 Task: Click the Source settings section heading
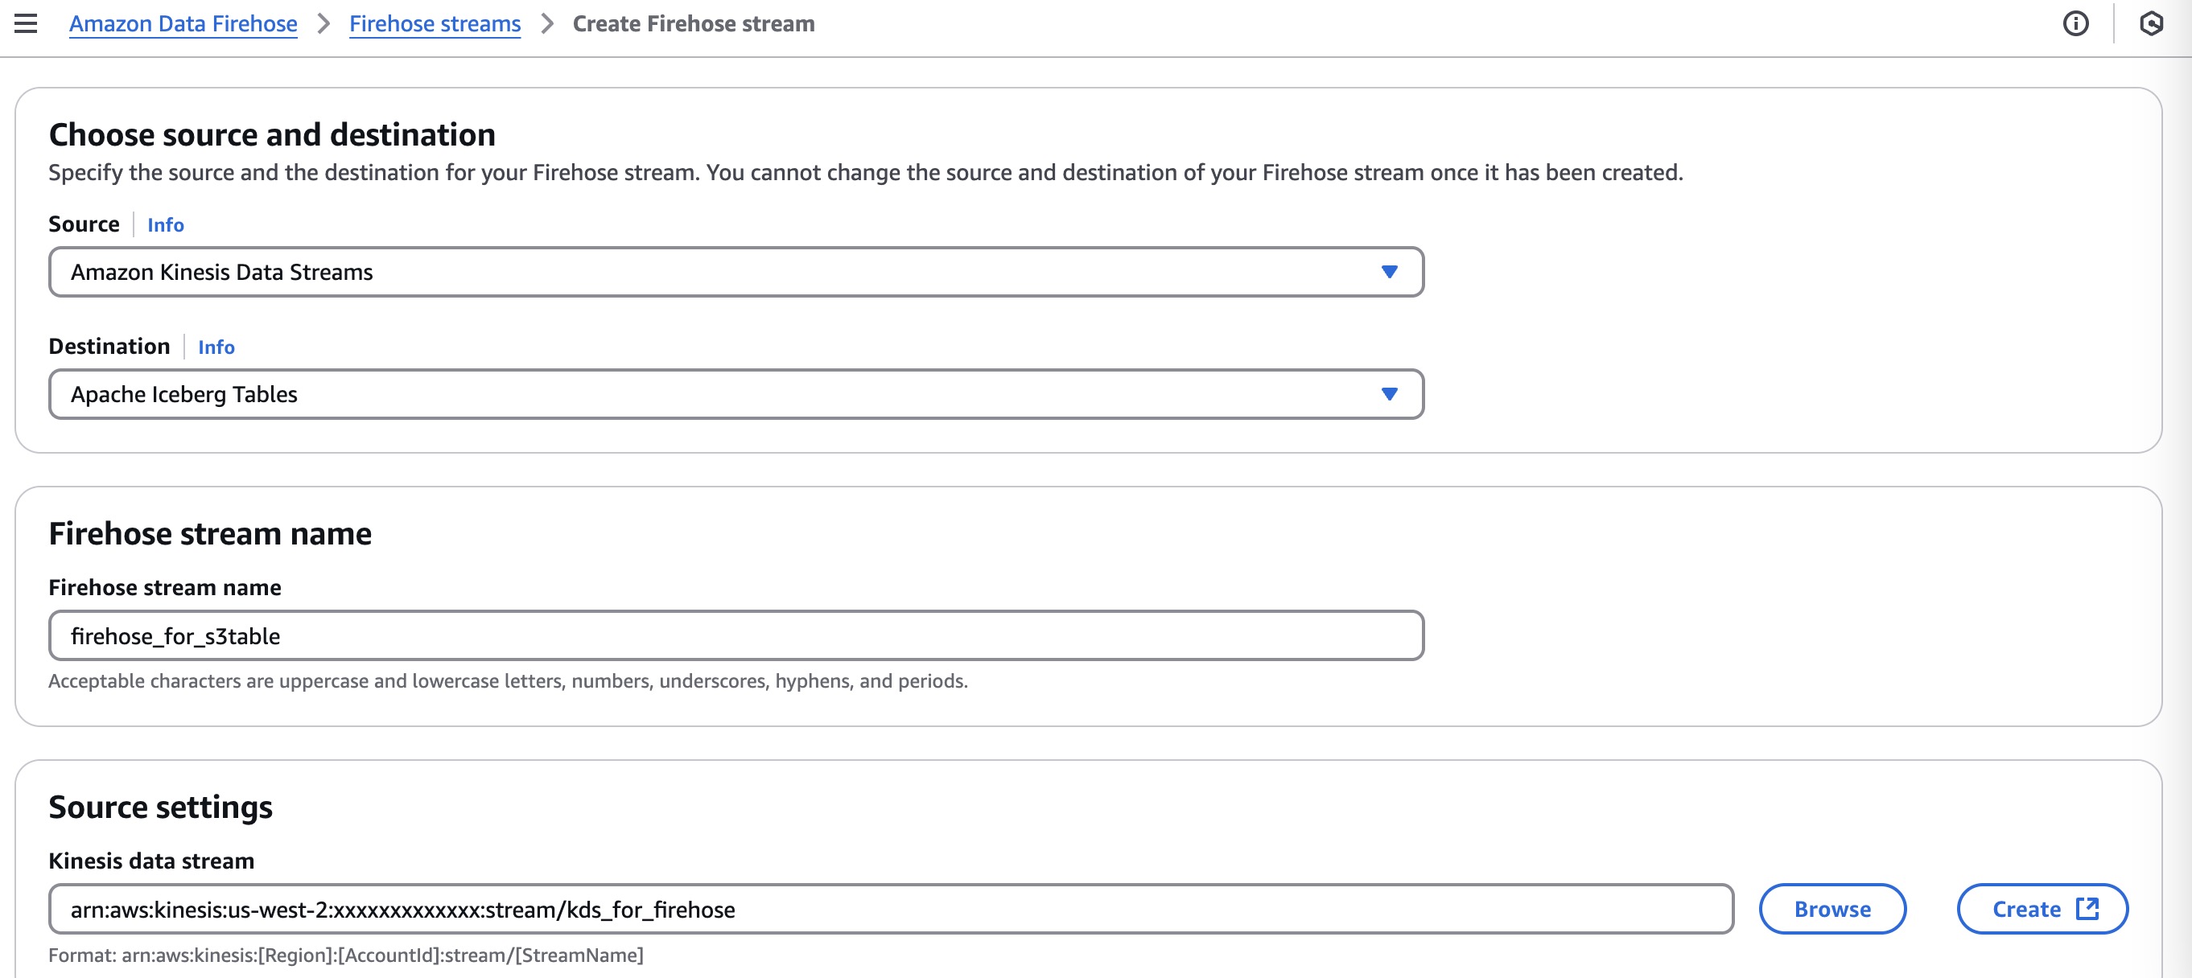(160, 806)
